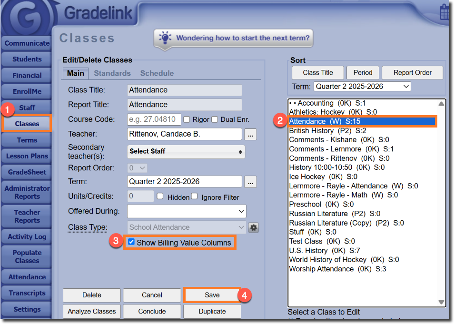
Task: Open GradeSheet in the sidebar
Action: [x=27, y=172]
